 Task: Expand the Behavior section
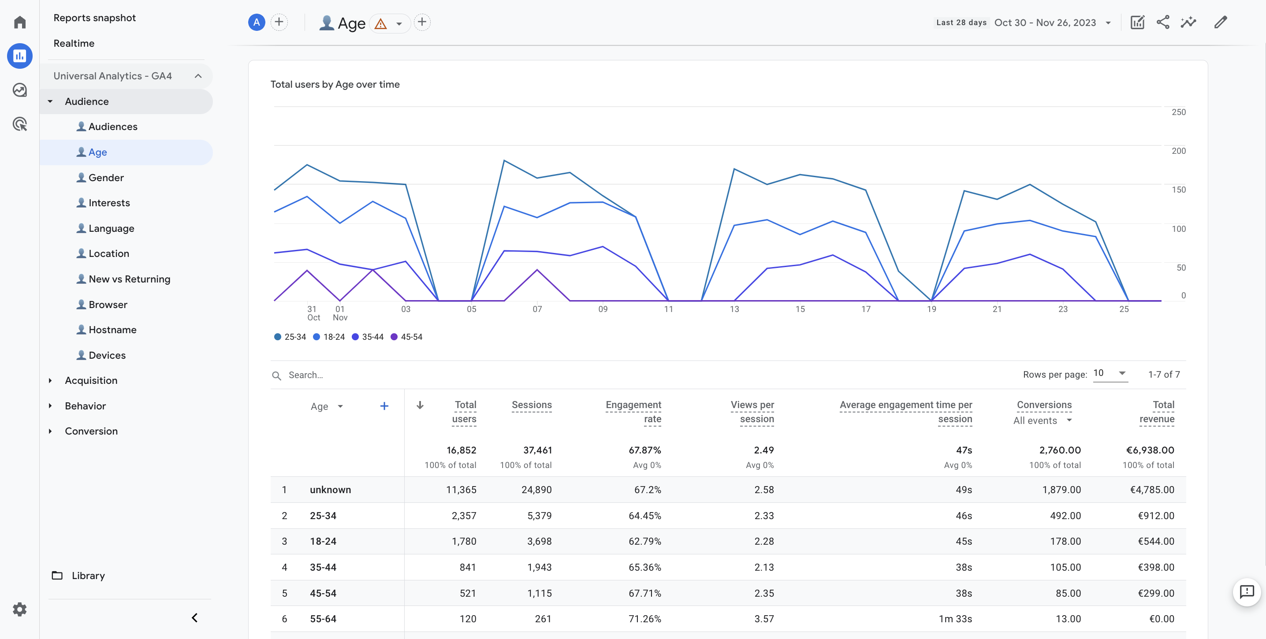[50, 406]
